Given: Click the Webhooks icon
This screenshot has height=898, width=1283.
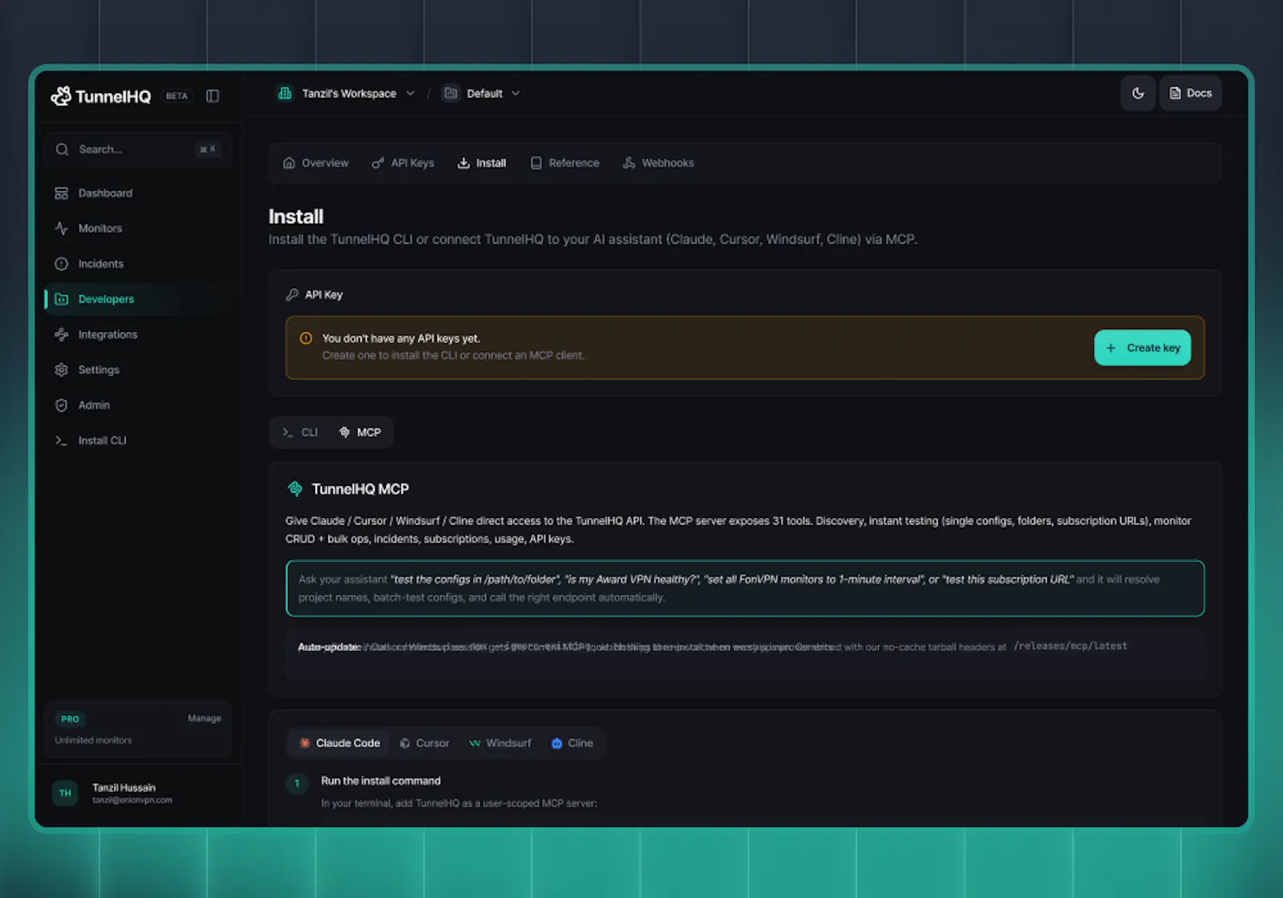Looking at the screenshot, I should [629, 163].
